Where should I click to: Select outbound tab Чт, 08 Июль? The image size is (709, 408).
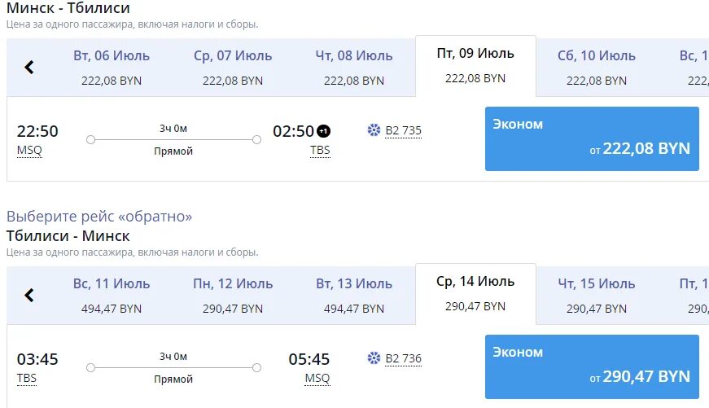point(354,68)
